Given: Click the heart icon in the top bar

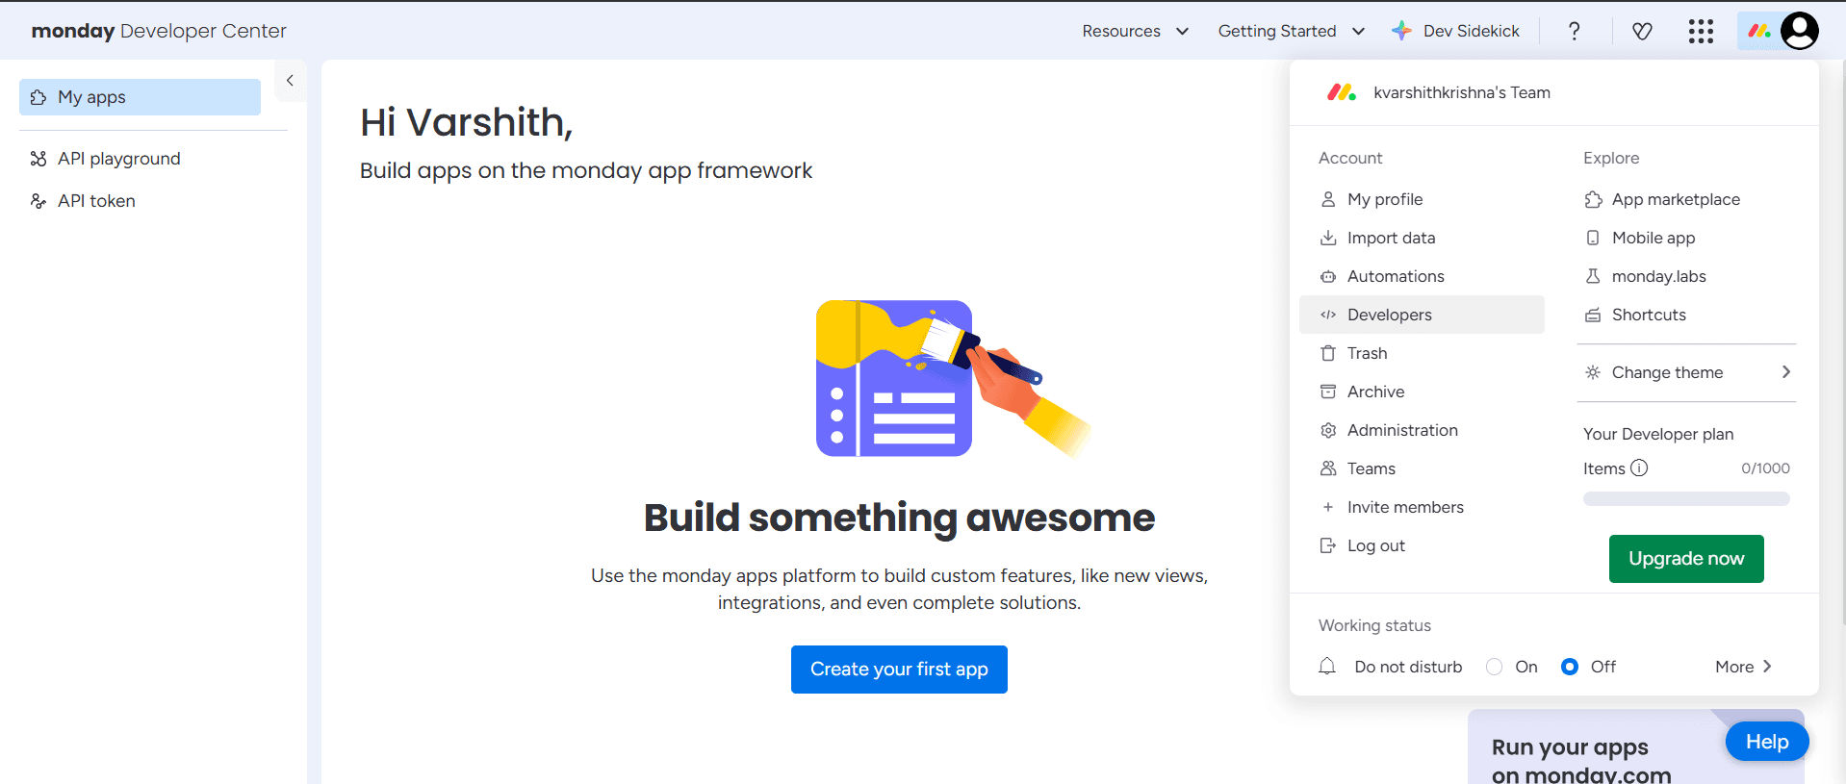Looking at the screenshot, I should pos(1642,31).
